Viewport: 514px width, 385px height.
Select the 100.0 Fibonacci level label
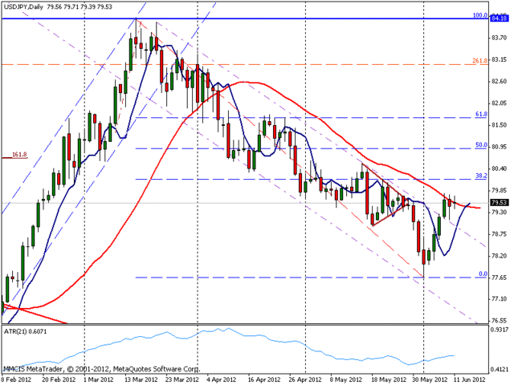point(480,14)
